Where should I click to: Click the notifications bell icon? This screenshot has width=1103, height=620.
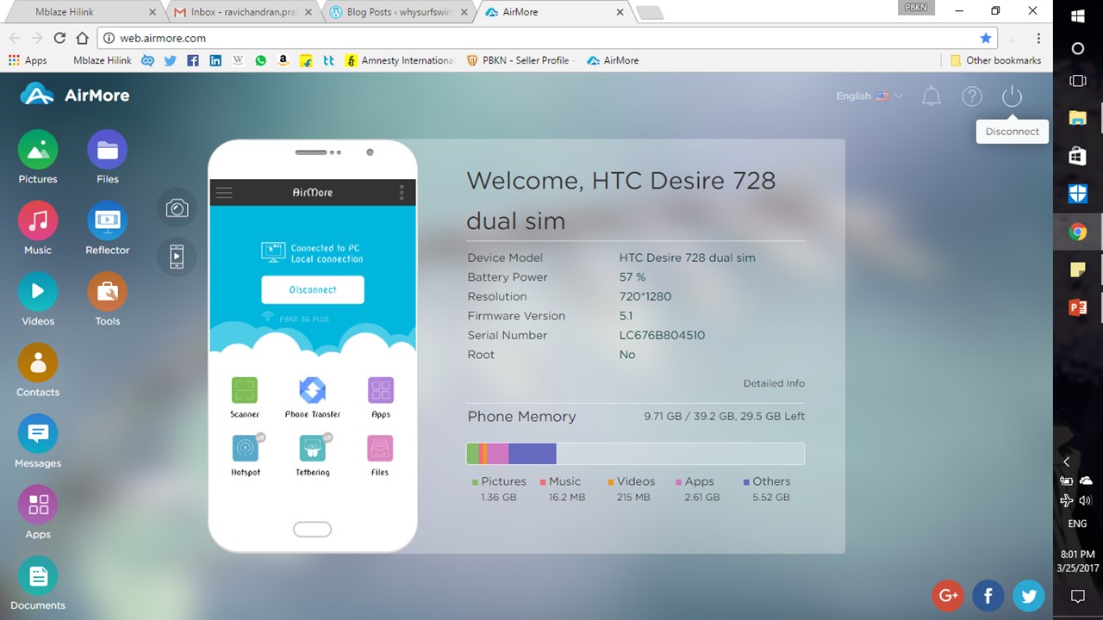click(931, 96)
